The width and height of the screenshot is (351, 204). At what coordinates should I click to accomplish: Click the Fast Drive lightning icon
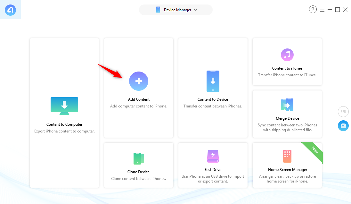(x=213, y=156)
